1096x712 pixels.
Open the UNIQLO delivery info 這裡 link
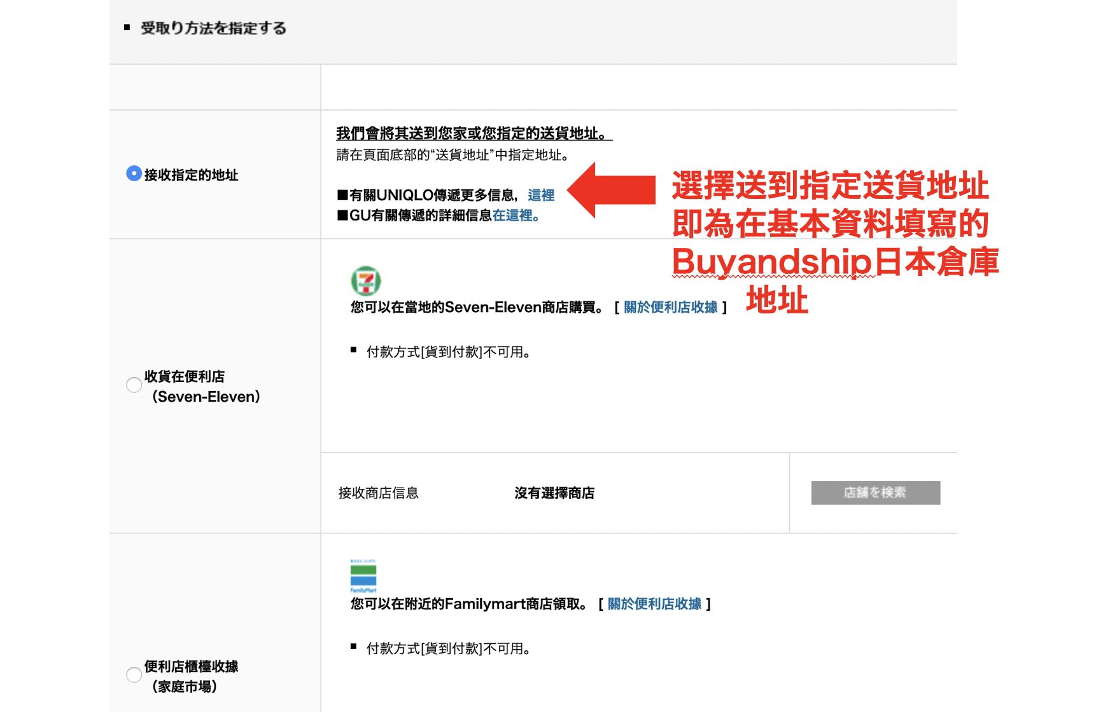coord(540,195)
